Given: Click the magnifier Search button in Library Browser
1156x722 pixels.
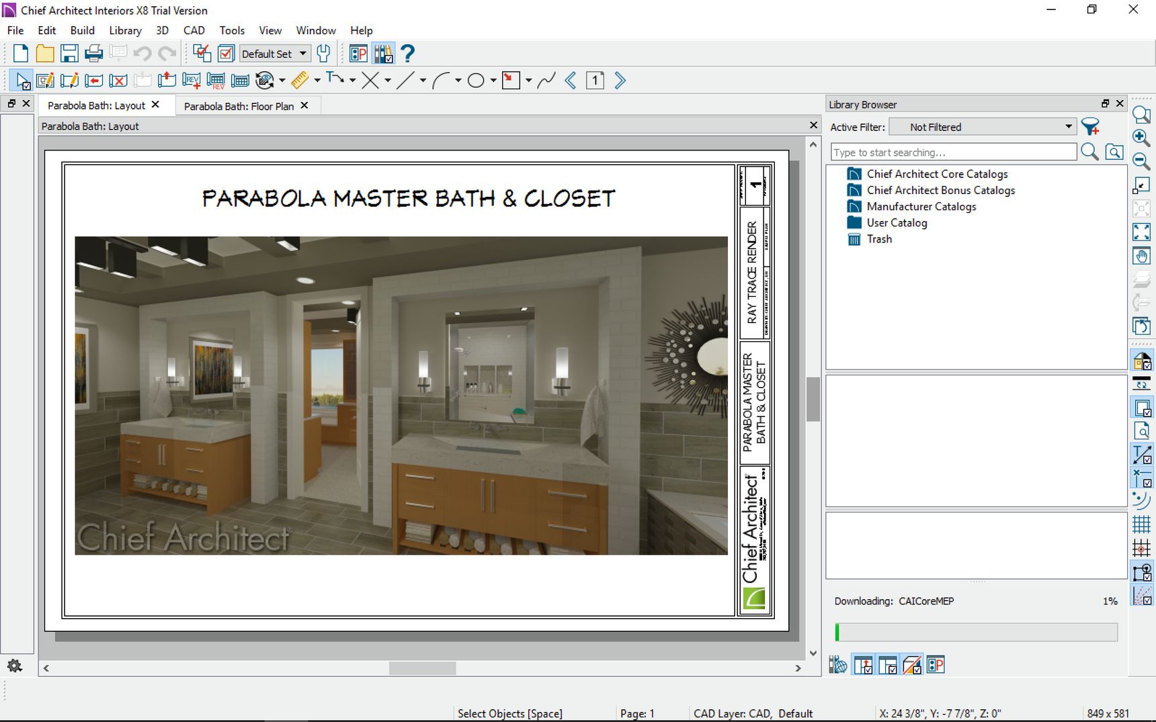Looking at the screenshot, I should pos(1090,152).
